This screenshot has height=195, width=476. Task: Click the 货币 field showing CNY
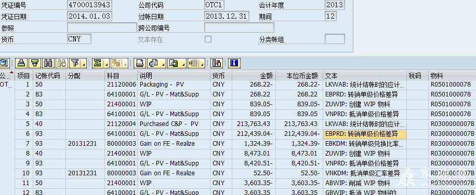click(x=79, y=39)
